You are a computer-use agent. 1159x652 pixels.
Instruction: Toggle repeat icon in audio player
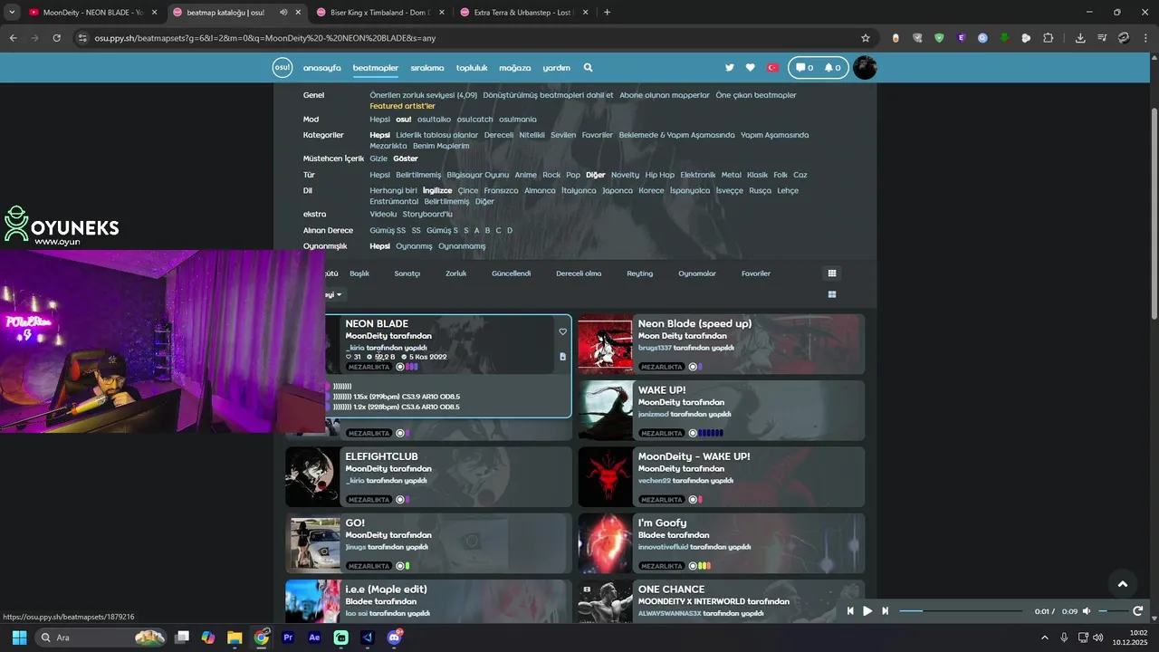coord(1137,611)
